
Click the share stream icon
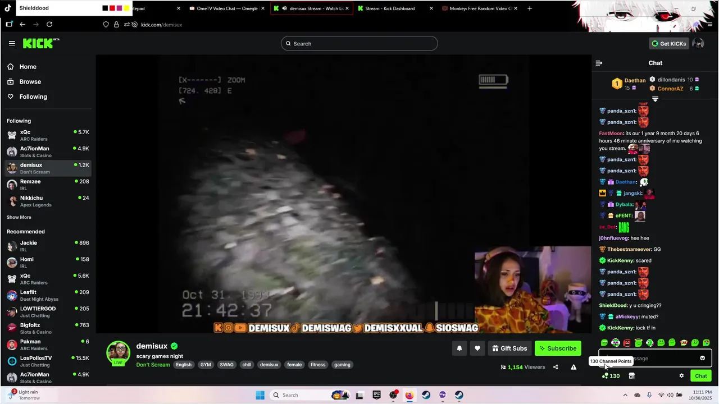pyautogui.click(x=556, y=367)
